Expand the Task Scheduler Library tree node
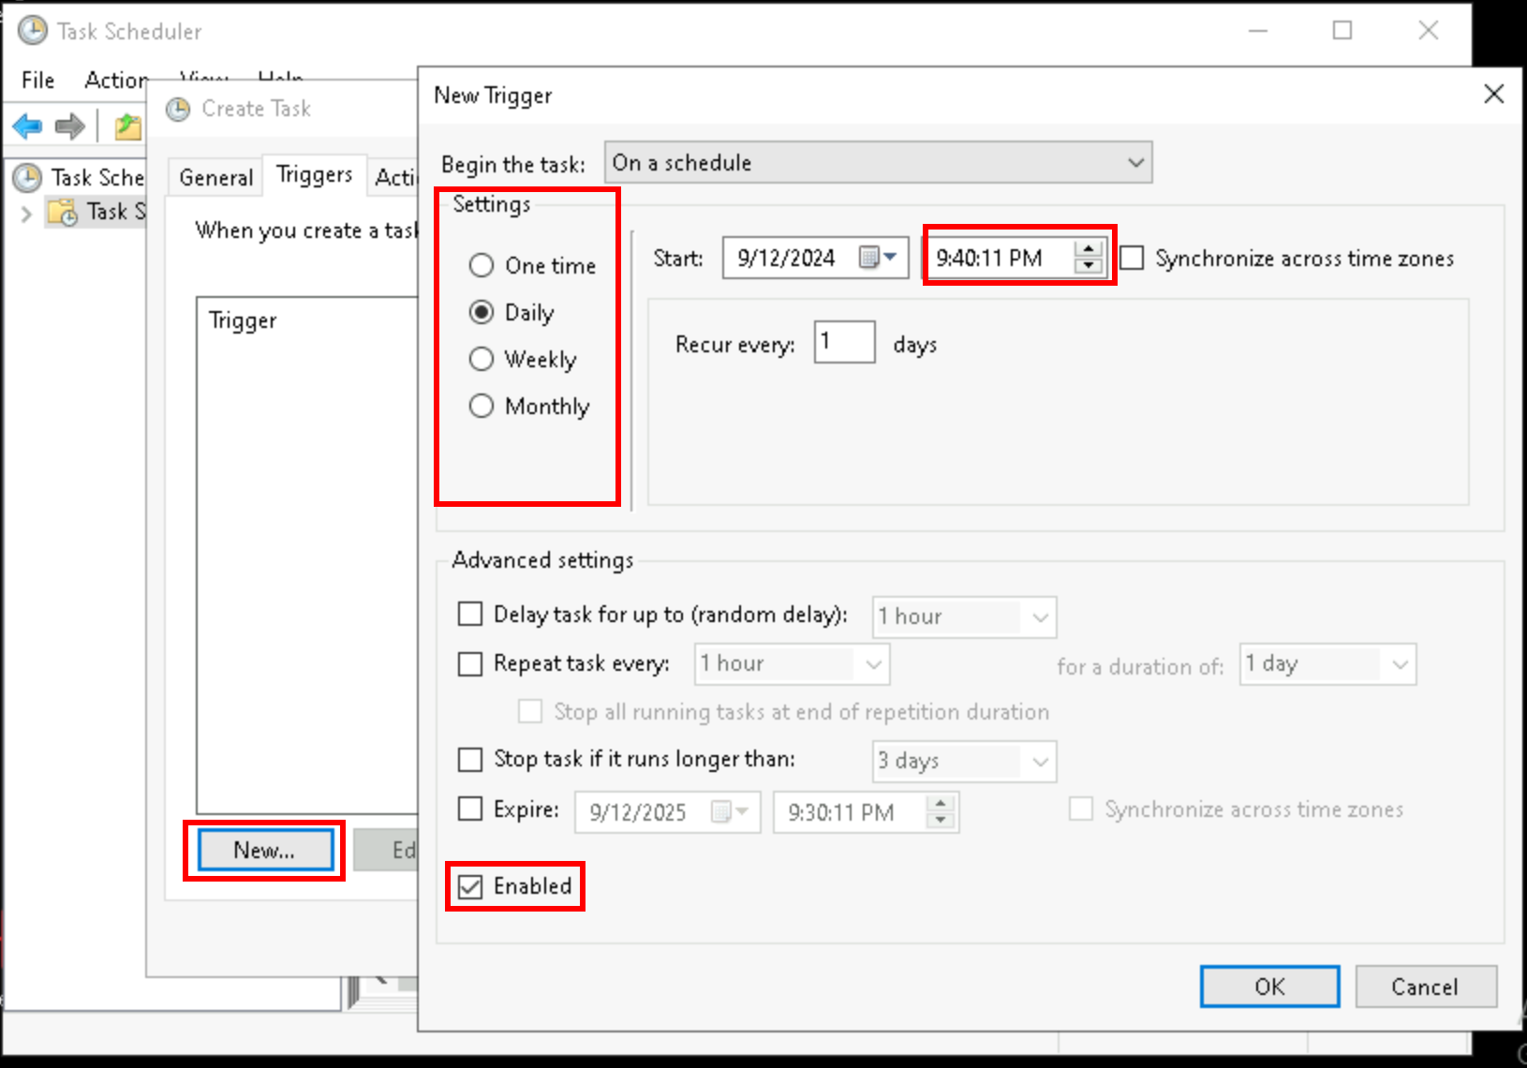1527x1068 pixels. 26,214
